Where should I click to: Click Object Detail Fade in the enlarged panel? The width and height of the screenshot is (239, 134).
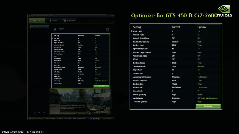coord(141,38)
